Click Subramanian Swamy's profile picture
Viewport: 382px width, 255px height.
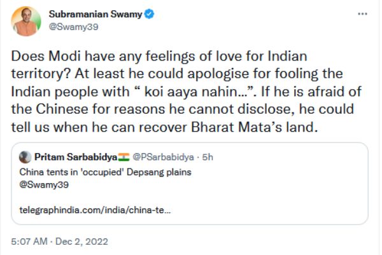tap(24, 21)
